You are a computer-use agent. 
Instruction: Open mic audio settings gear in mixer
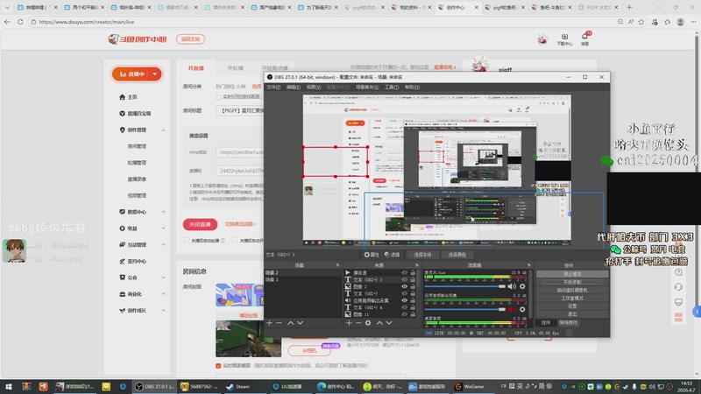522,286
